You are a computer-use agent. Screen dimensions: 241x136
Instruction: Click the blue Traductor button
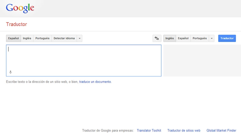click(x=227, y=38)
